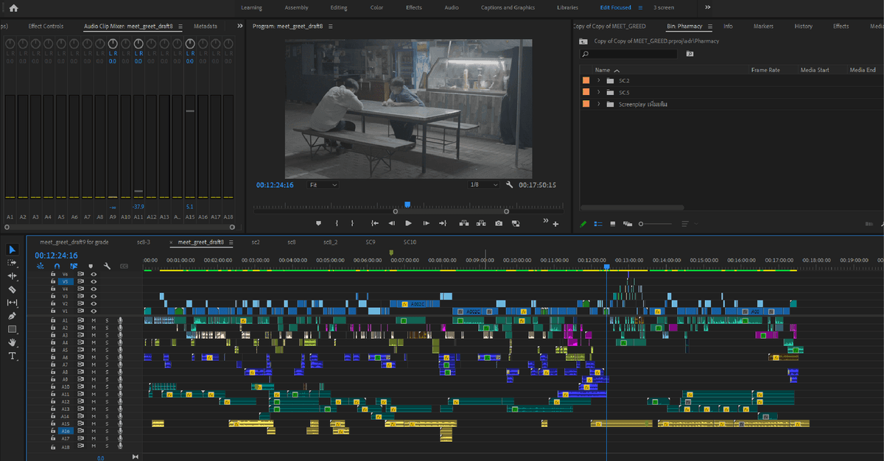Click the Add Marker button in timeline
The width and height of the screenshot is (884, 461).
[91, 266]
